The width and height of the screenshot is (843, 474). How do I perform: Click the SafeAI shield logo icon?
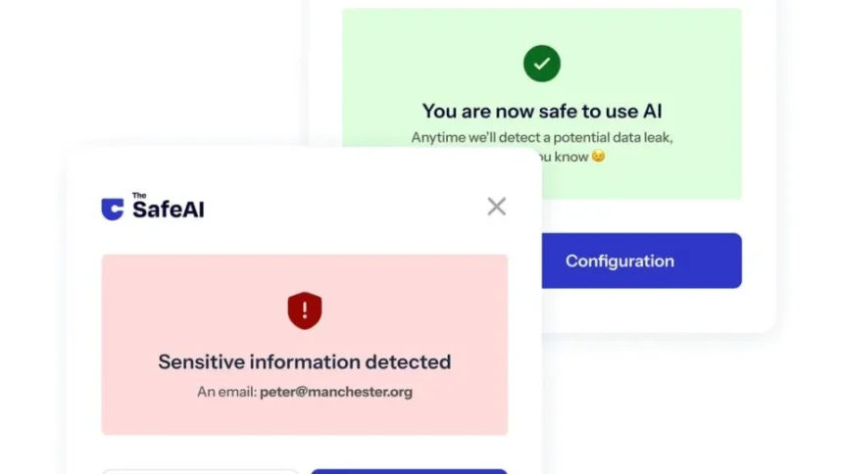(x=113, y=209)
